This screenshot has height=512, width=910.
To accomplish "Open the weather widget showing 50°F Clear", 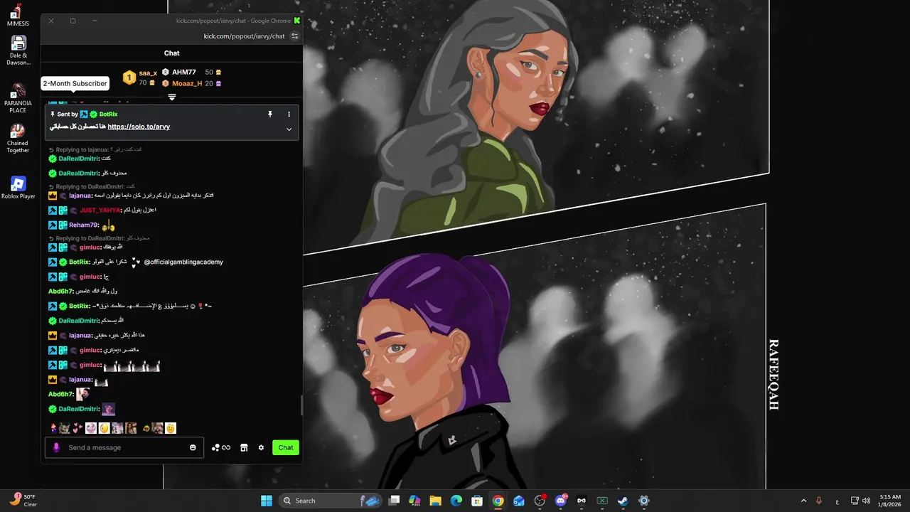I will [x=23, y=501].
